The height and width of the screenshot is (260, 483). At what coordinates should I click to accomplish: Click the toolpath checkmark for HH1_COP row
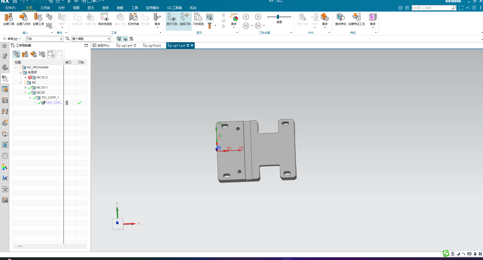(79, 103)
